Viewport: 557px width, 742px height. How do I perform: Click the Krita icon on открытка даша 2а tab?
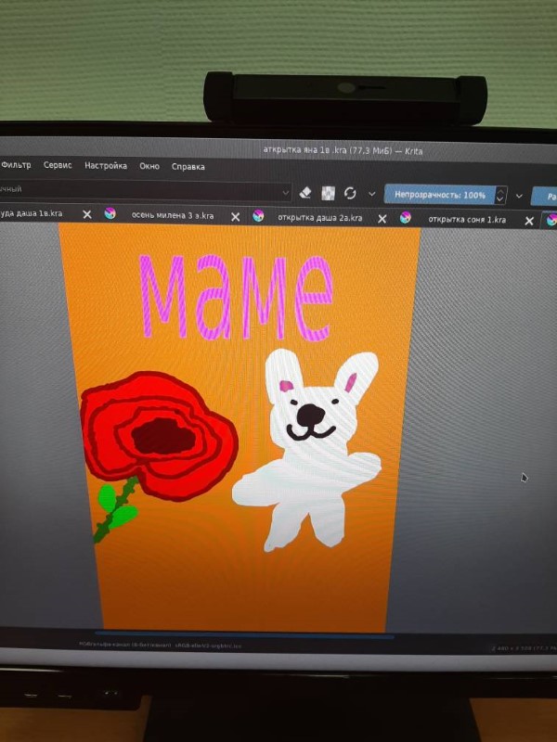coord(258,216)
